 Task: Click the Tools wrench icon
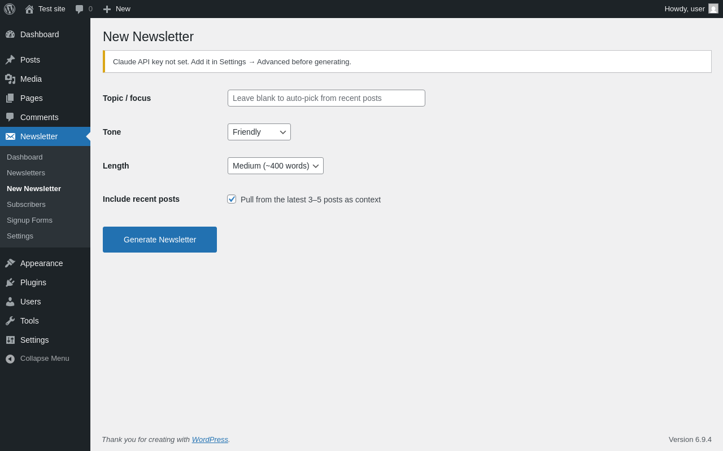[10, 321]
